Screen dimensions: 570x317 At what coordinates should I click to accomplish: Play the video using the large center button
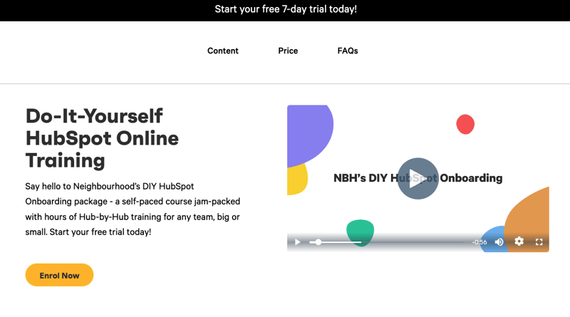[x=418, y=179]
